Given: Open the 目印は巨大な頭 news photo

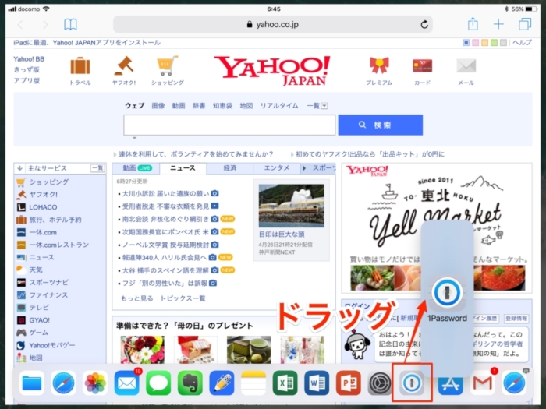Looking at the screenshot, I should point(292,206).
